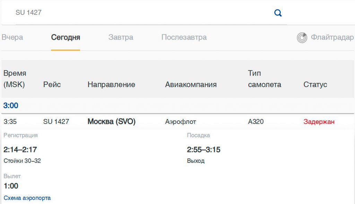Click the Рейс column header
Viewport: 355px width, 204px height.
52,85
